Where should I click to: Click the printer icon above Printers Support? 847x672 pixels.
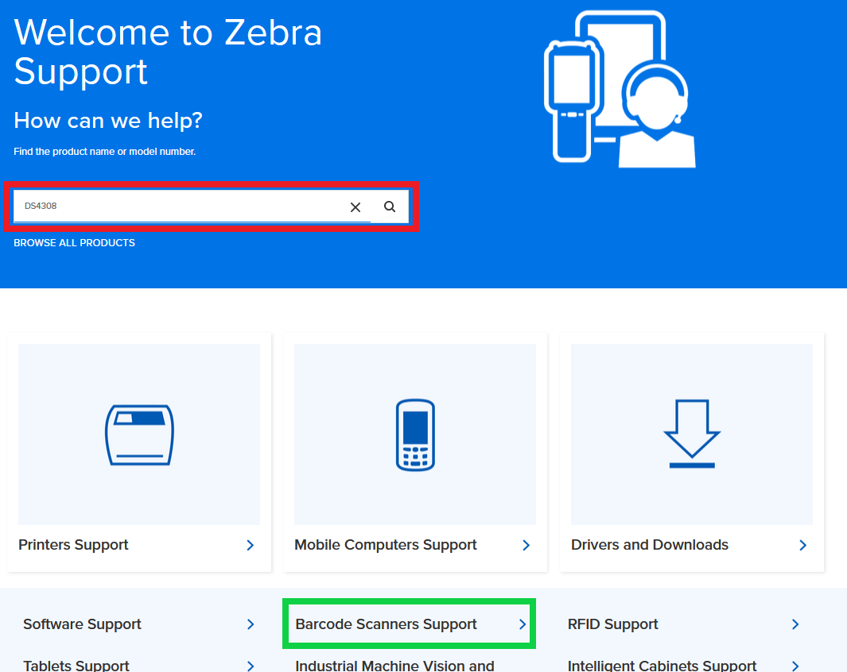click(x=138, y=434)
